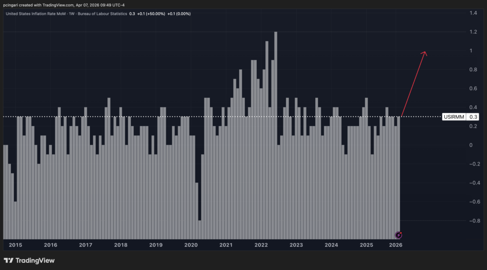Click the purple lightning event icon near 2026
Image resolution: width=487 pixels, height=270 pixels.
(399, 235)
